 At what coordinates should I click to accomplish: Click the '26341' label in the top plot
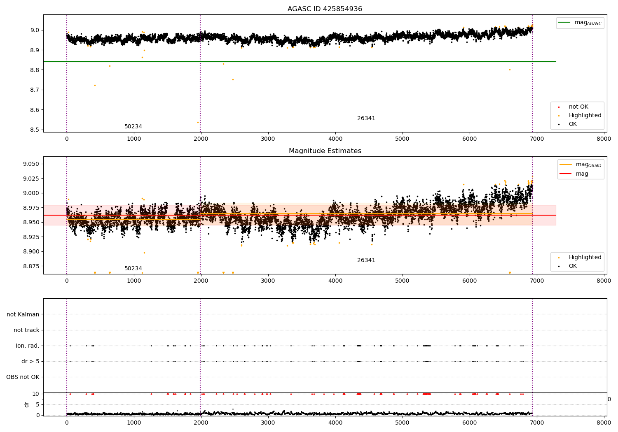click(366, 118)
